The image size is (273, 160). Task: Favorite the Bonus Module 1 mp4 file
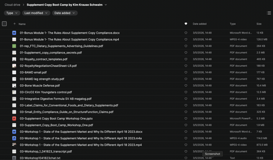pyautogui.click(x=186, y=40)
